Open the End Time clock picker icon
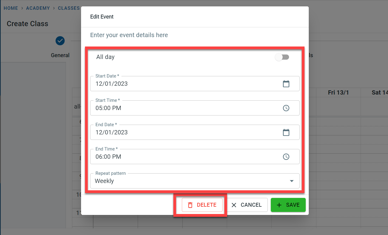This screenshot has height=235, width=388. (x=286, y=157)
